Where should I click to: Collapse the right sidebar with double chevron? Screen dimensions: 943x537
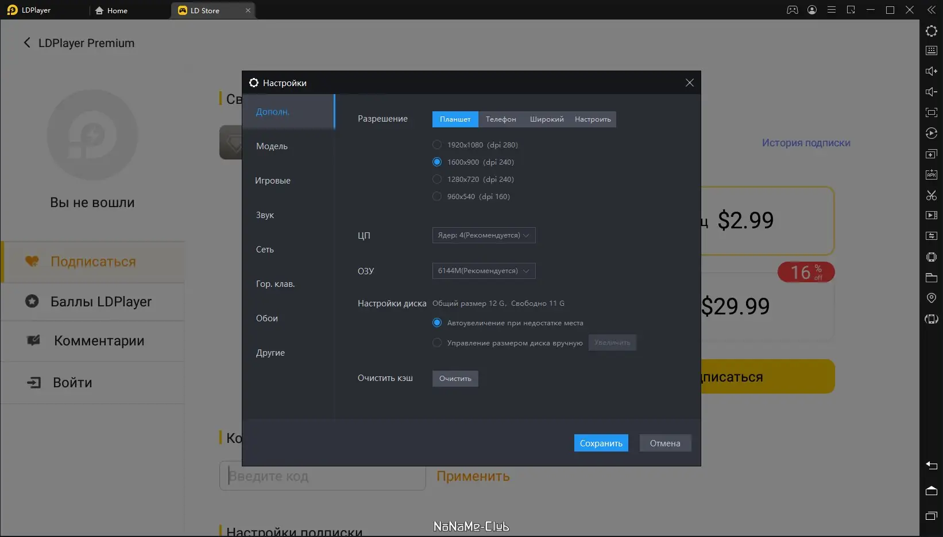(x=932, y=10)
